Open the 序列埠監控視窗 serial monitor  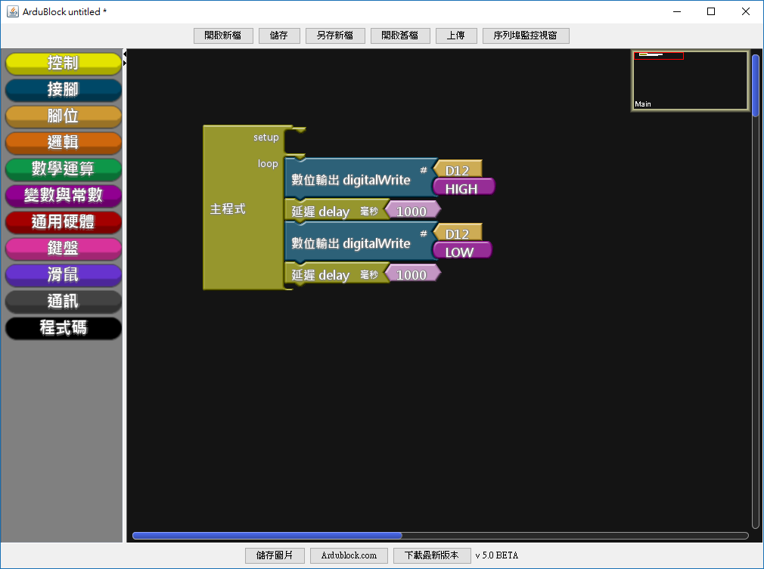pyautogui.click(x=526, y=36)
